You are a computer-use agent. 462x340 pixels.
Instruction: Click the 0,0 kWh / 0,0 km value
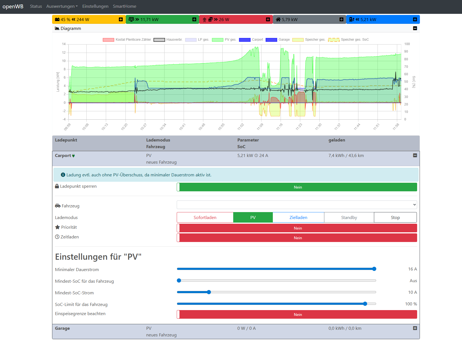[345, 328]
